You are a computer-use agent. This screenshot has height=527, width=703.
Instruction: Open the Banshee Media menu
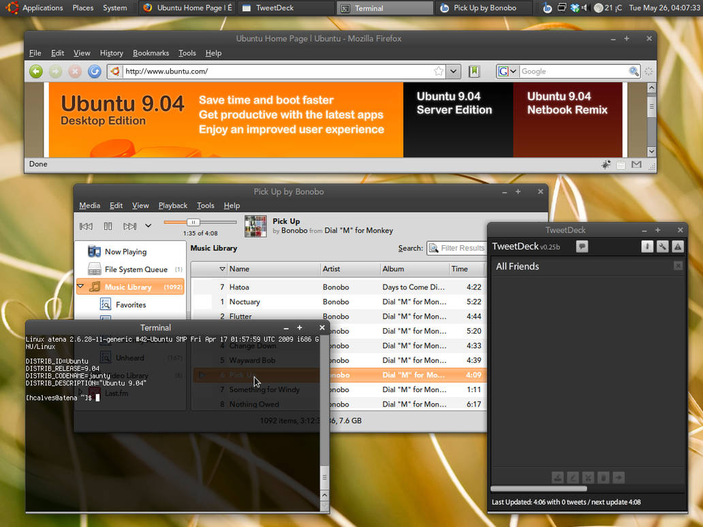pyautogui.click(x=90, y=205)
